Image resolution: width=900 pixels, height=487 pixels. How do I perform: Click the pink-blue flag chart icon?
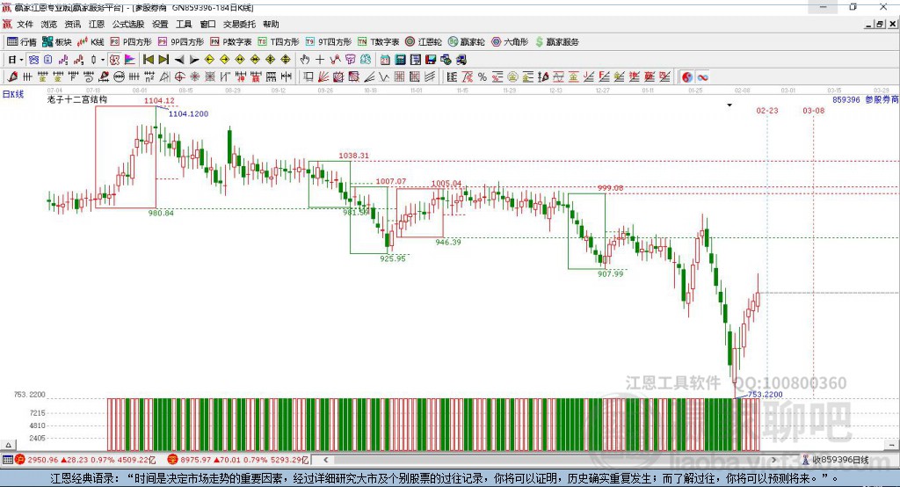coord(130,60)
